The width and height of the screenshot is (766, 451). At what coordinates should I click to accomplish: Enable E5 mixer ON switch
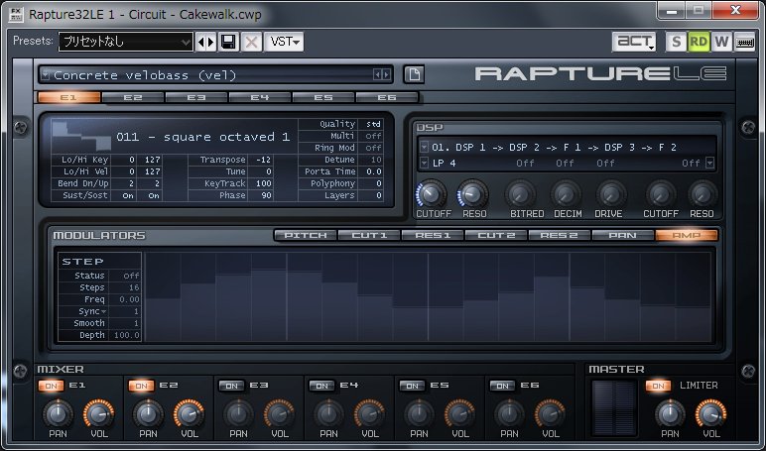point(412,387)
